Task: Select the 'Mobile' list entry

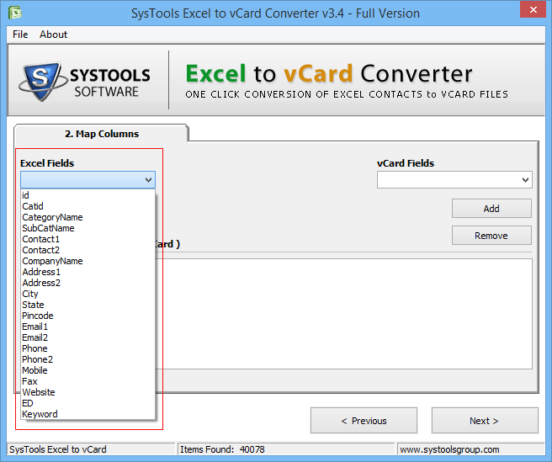Action: pyautogui.click(x=88, y=369)
